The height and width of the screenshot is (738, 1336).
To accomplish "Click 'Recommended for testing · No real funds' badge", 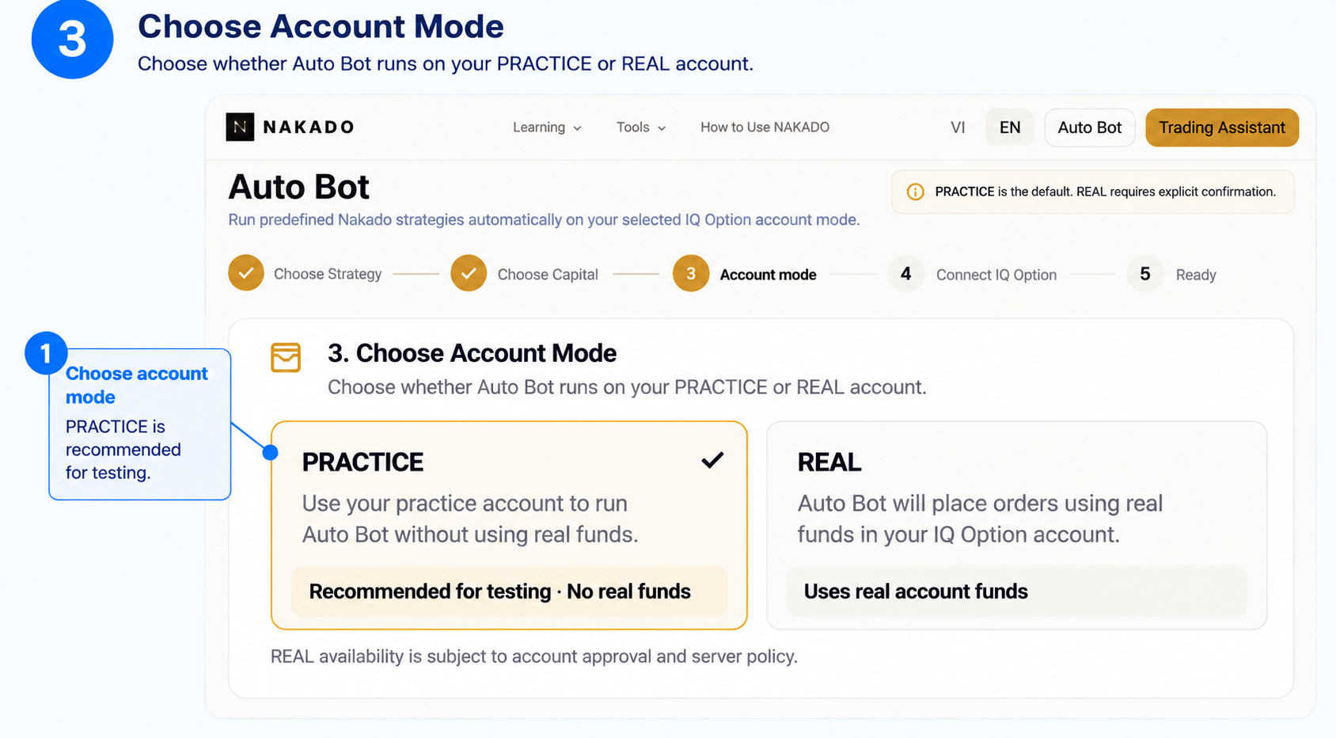I will point(509,592).
